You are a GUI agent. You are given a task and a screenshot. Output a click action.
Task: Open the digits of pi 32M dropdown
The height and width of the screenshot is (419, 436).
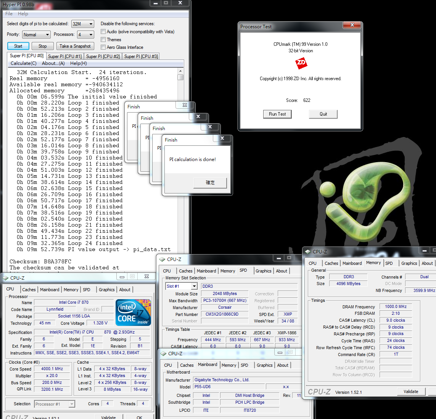point(91,24)
